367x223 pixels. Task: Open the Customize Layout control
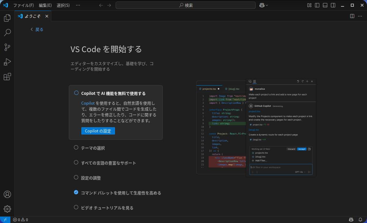(x=309, y=5)
